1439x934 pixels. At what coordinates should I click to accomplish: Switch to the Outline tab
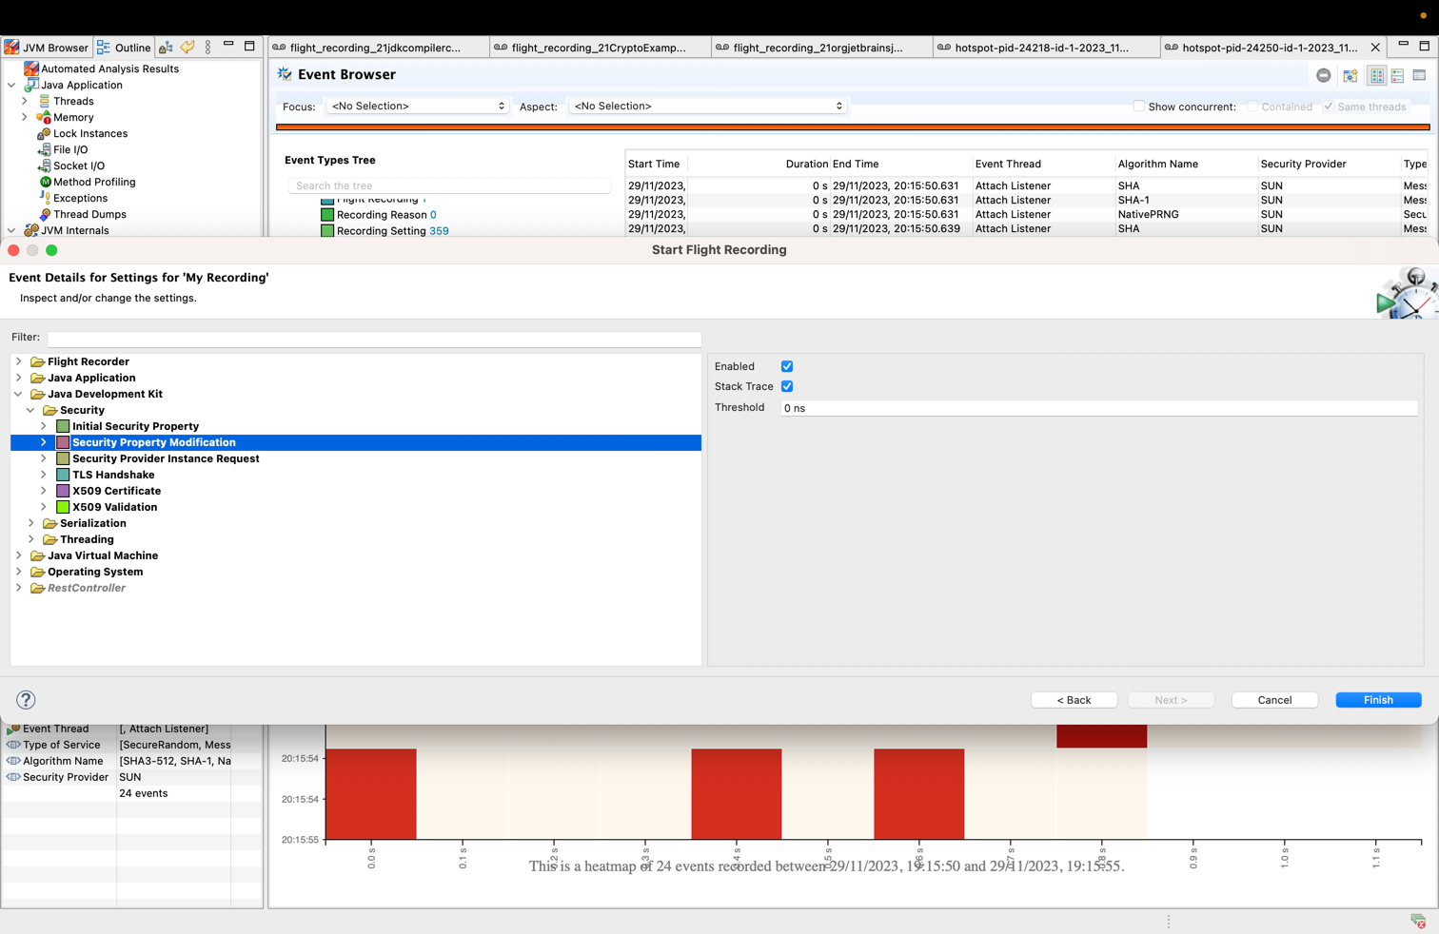pyautogui.click(x=124, y=48)
